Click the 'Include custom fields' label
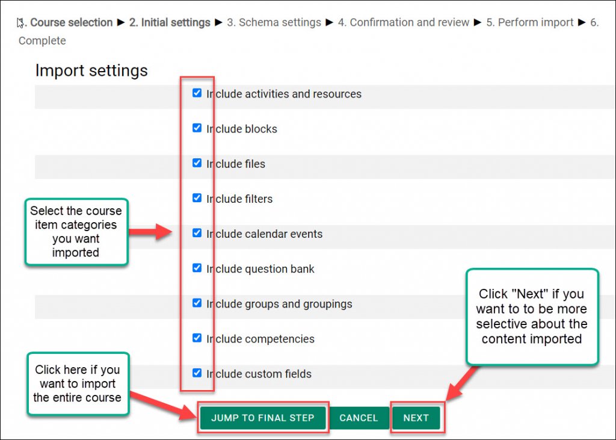Image resolution: width=616 pixels, height=440 pixels. pos(259,374)
